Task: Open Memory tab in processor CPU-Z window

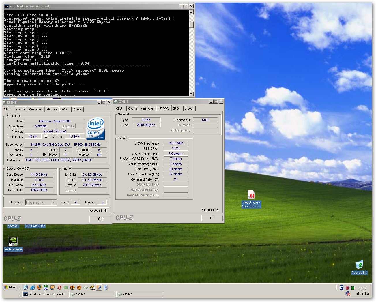Action: pos(52,109)
